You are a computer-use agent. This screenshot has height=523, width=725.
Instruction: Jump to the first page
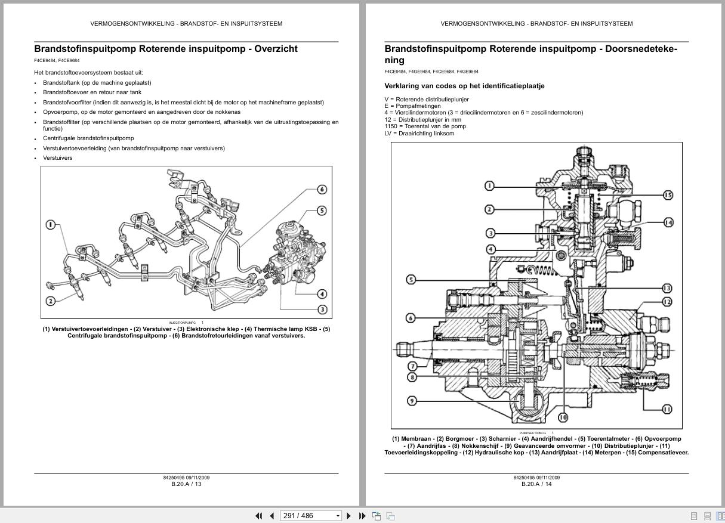(259, 515)
